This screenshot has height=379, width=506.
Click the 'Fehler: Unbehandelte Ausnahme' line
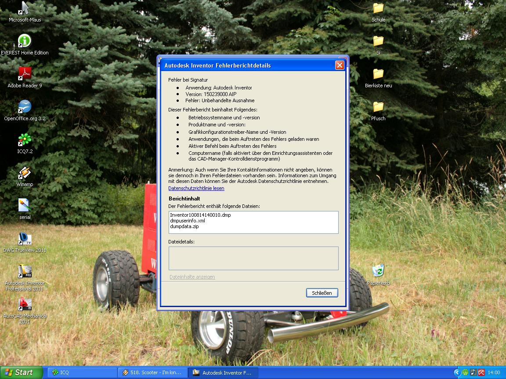click(x=220, y=100)
